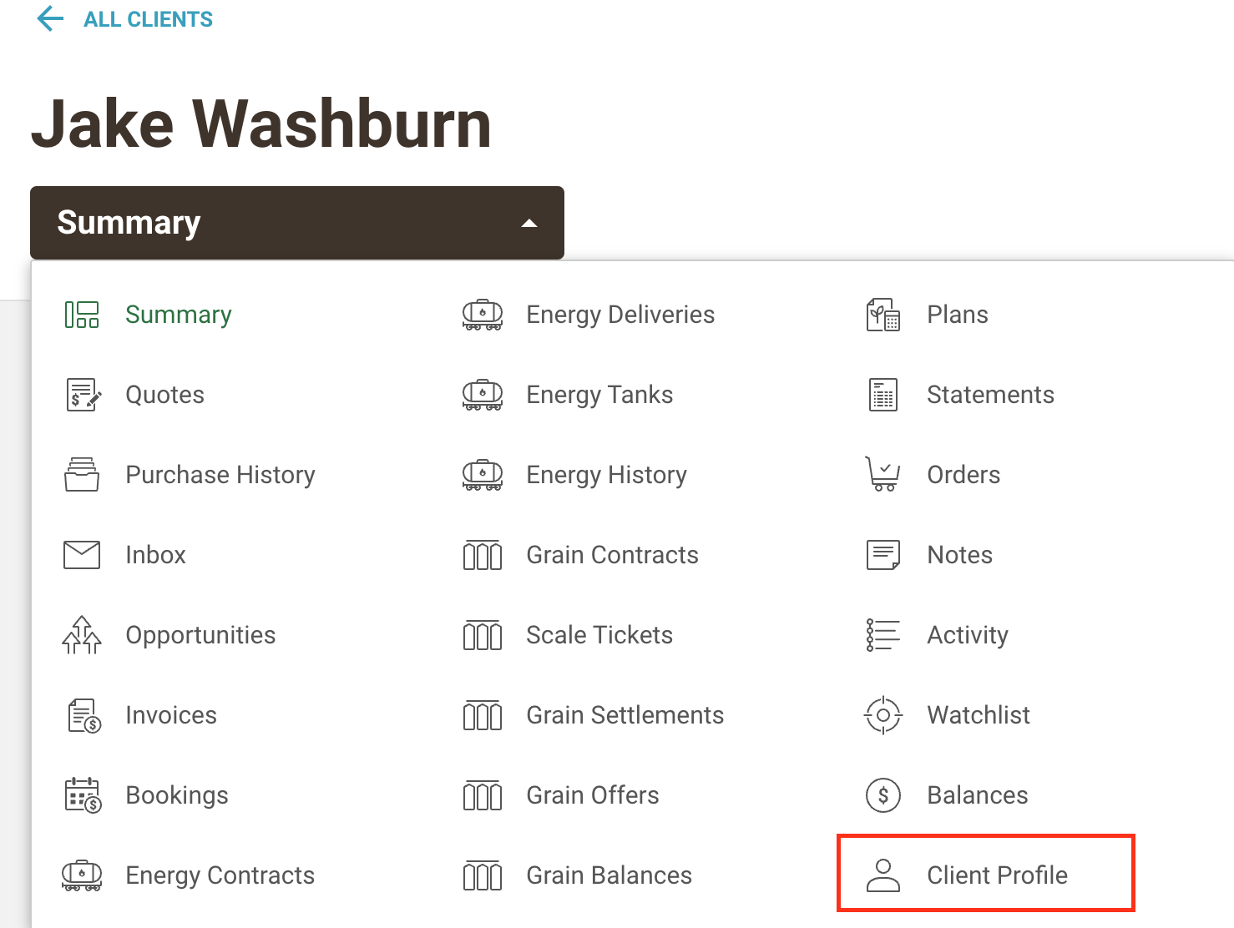The image size is (1234, 928).
Task: Open Client Profile from the menu
Action: click(986, 874)
